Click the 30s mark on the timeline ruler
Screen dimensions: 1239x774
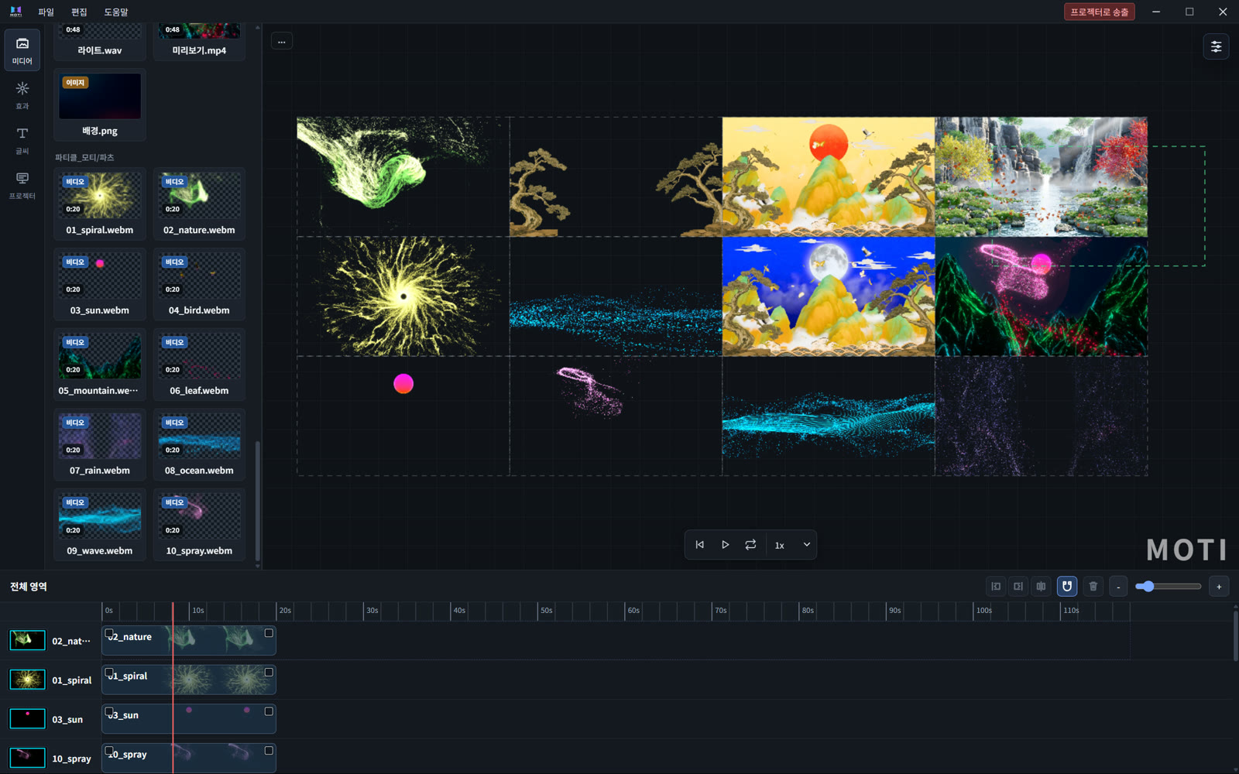372,611
